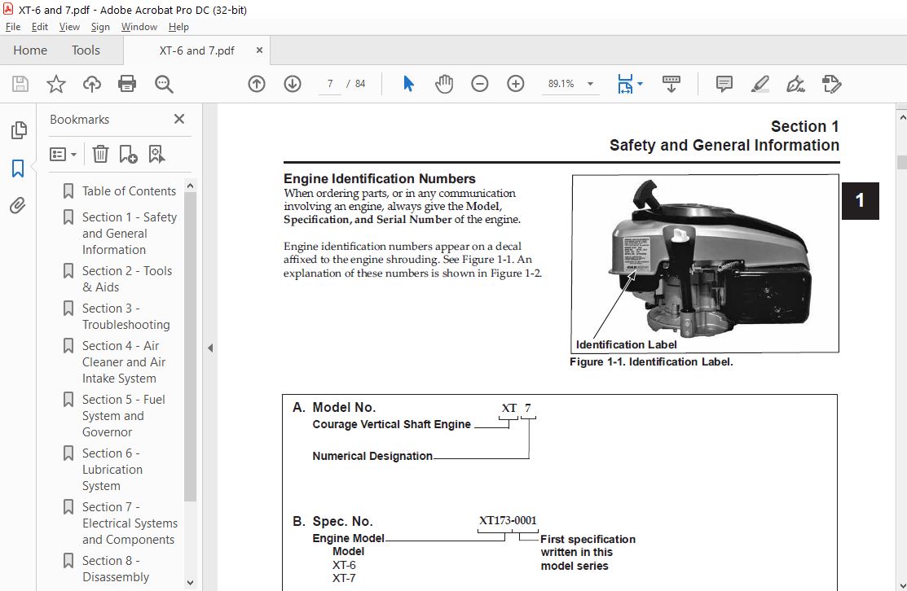Select the Highlight text tool
The height and width of the screenshot is (591, 907).
tap(760, 84)
